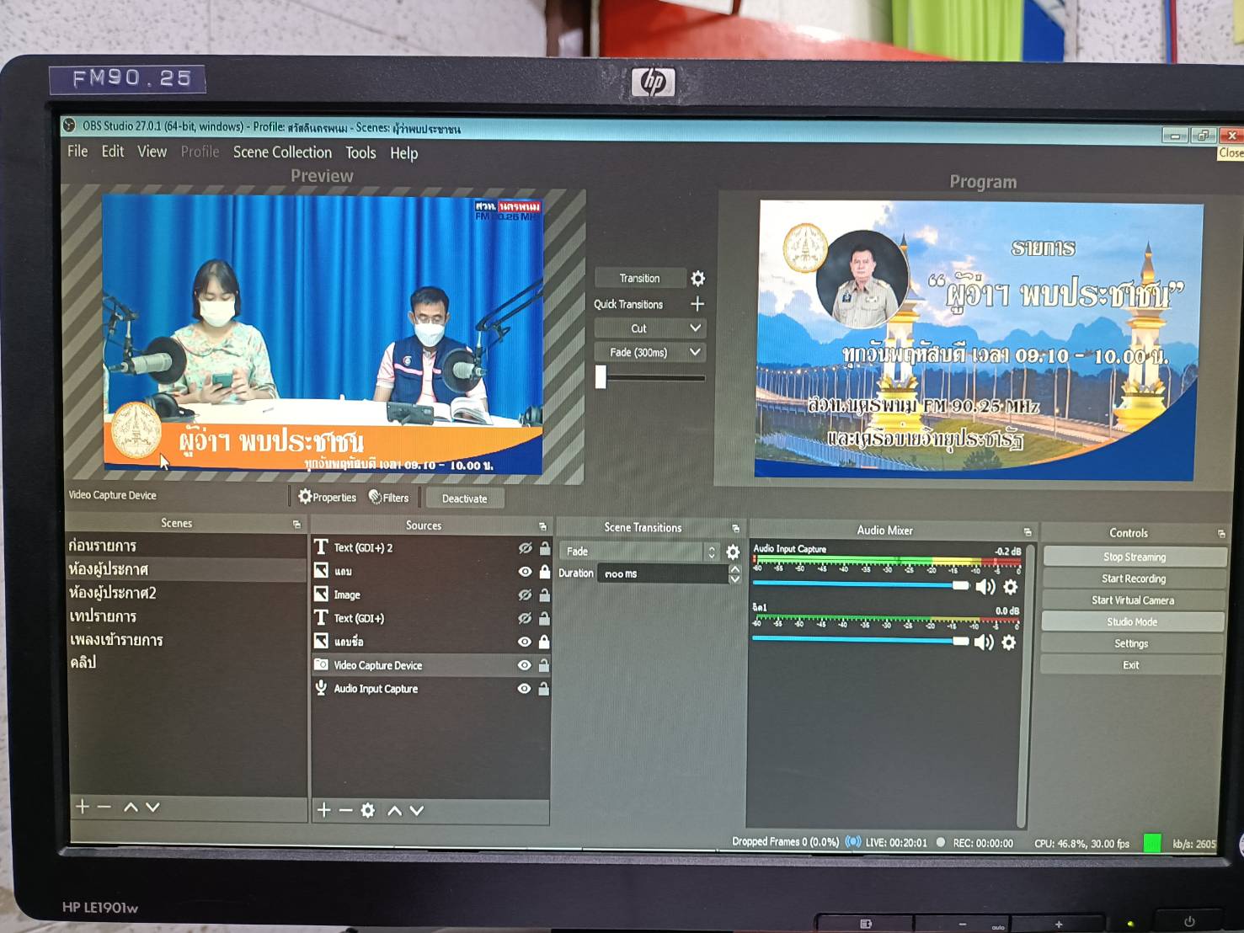Add a new source with plus icon
The width and height of the screenshot is (1244, 933).
323,810
